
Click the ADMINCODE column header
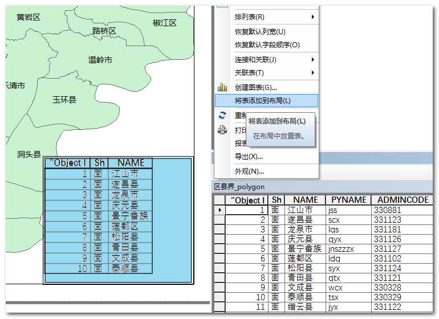pos(403,200)
